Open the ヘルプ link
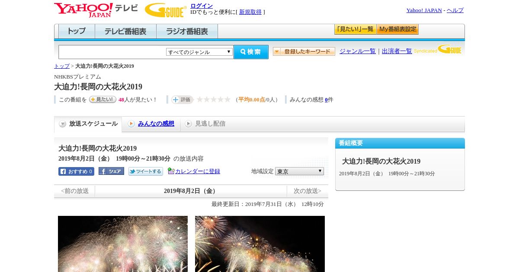The height and width of the screenshot is (272, 519). (x=455, y=10)
